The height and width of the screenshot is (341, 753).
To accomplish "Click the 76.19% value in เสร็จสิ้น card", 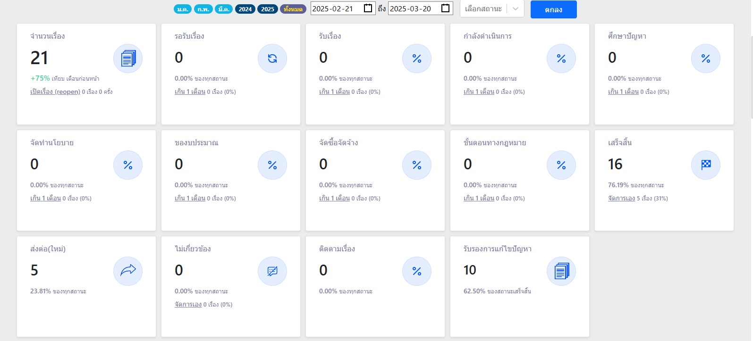I will (618, 185).
